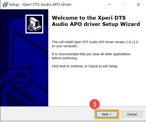Select the driver version 1.6.11.0 text line

(x=95, y=42)
